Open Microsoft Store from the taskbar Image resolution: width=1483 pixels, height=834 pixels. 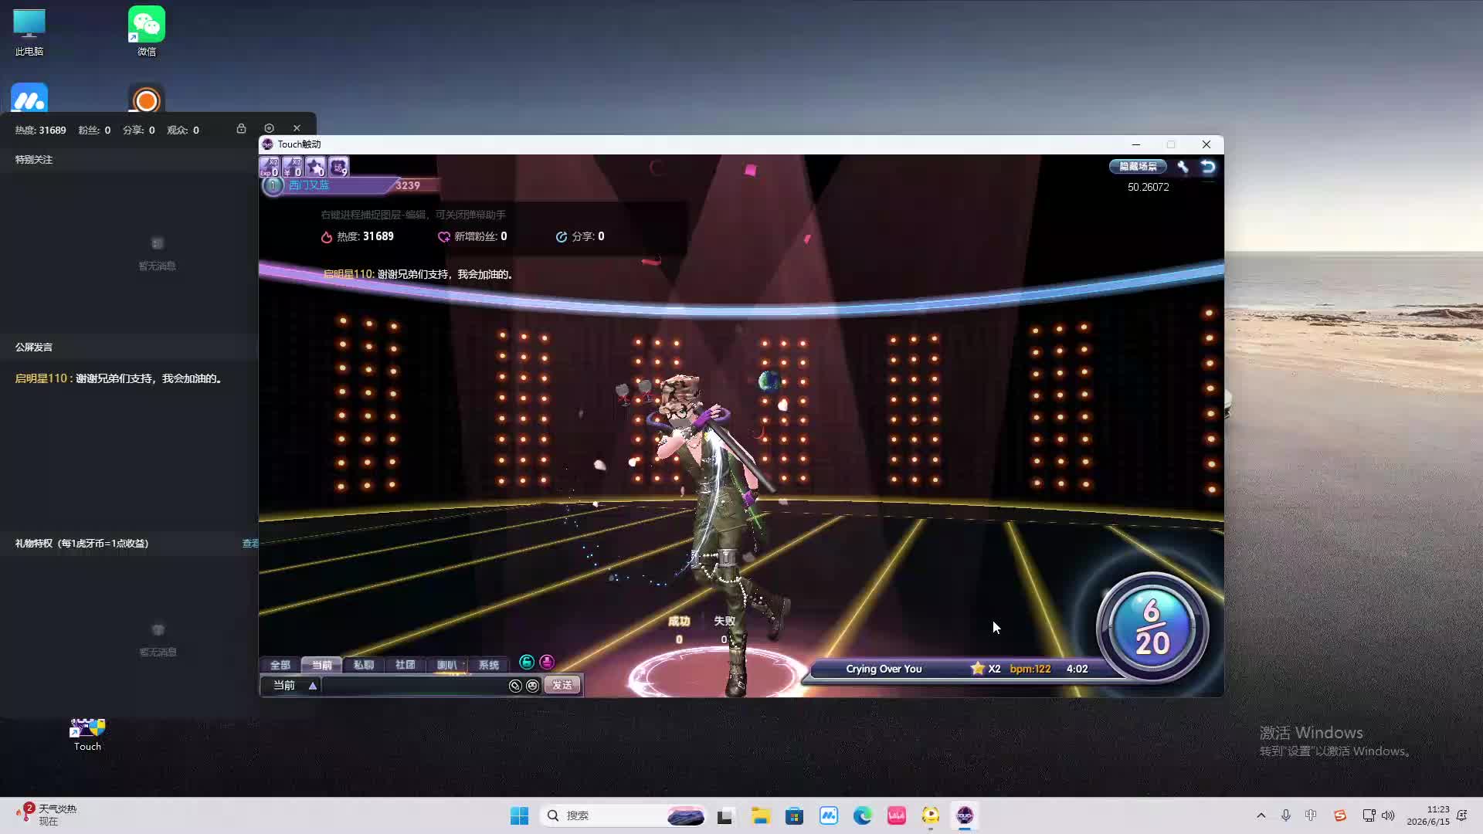tap(795, 815)
